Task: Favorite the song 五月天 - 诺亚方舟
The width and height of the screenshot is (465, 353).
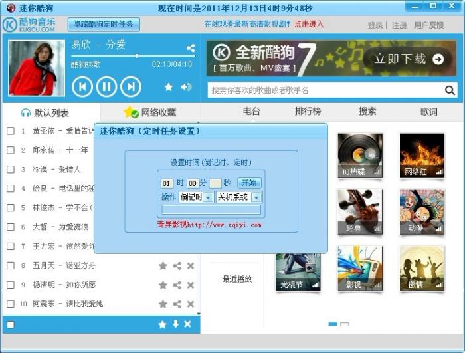Action: [x=163, y=265]
